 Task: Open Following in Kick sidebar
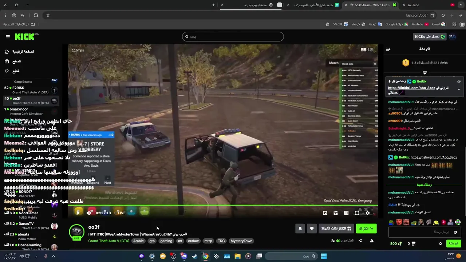click(12, 71)
